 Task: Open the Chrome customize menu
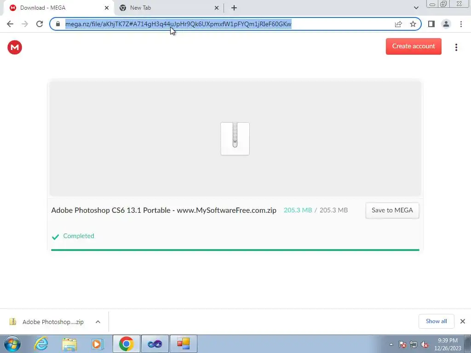click(461, 24)
